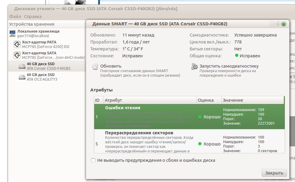295x182 pixels.
Task: Click the green overall assessment indicator
Action: pyautogui.click(x=237, y=56)
